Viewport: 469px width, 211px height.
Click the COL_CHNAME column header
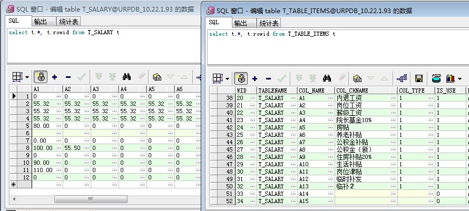pos(365,91)
